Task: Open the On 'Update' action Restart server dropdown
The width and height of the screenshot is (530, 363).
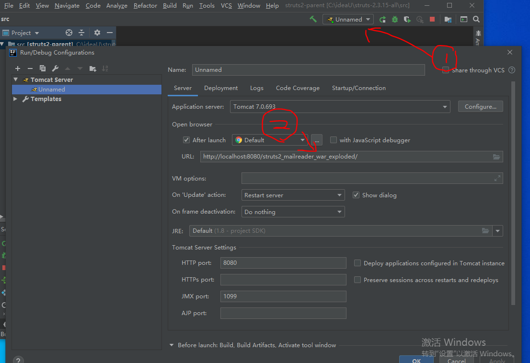Action: pyautogui.click(x=293, y=195)
